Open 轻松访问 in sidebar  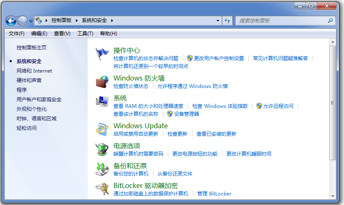[27, 128]
